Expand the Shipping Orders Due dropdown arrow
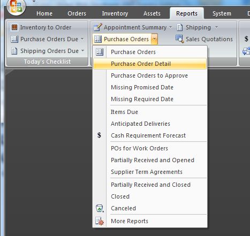250x236 pixels. pos(82,51)
